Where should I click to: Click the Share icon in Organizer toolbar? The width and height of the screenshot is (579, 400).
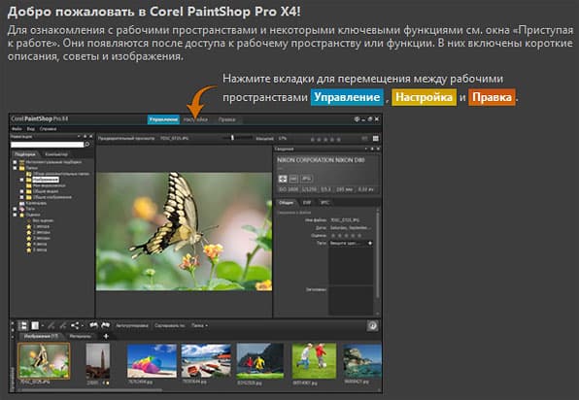(x=75, y=325)
